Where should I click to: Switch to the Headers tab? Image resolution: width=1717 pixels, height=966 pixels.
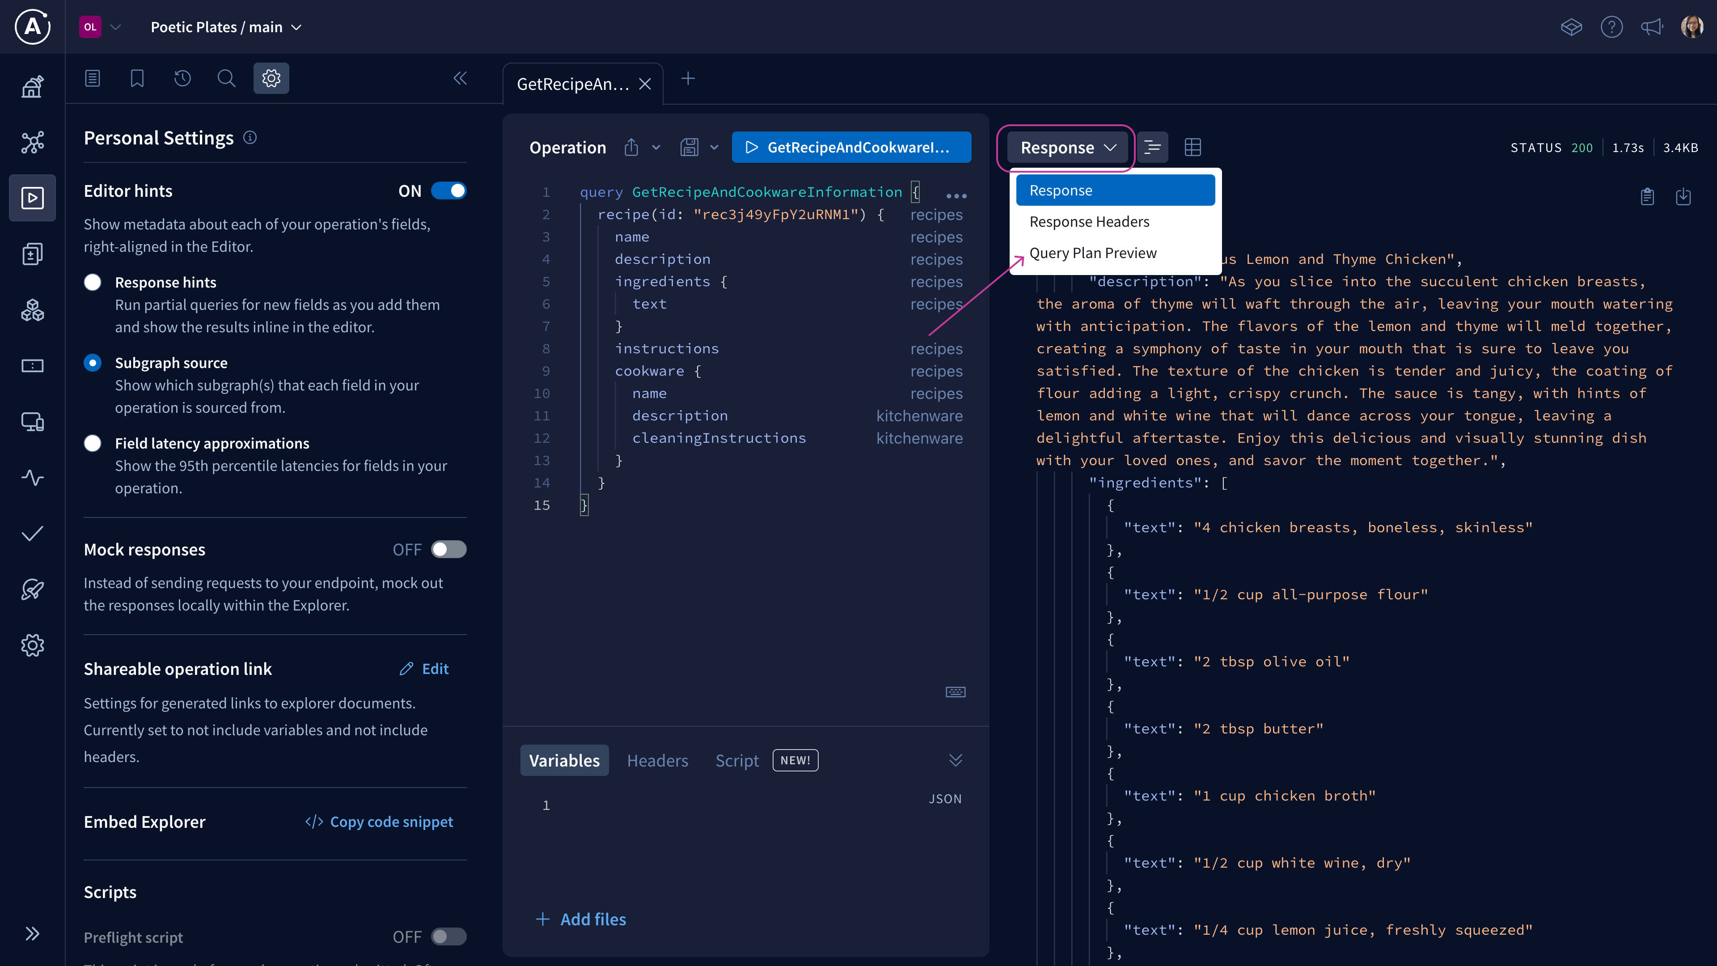[657, 761]
